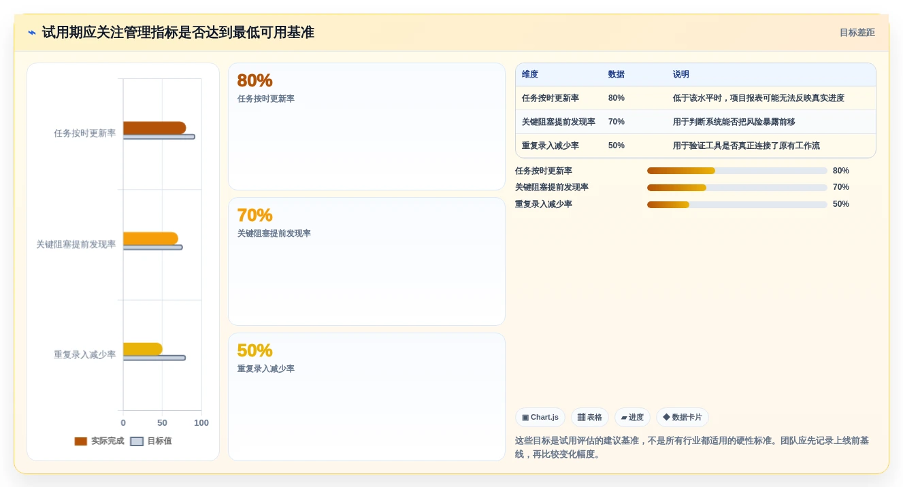The image size is (903, 487).
Task: Click description 用于判断系统能否把风险暴露前移
Action: pos(734,122)
